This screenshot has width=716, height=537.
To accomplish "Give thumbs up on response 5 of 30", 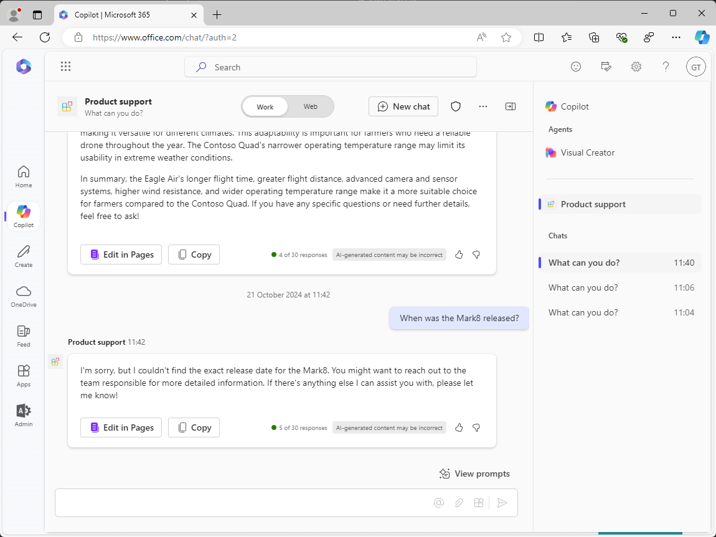I will point(459,427).
